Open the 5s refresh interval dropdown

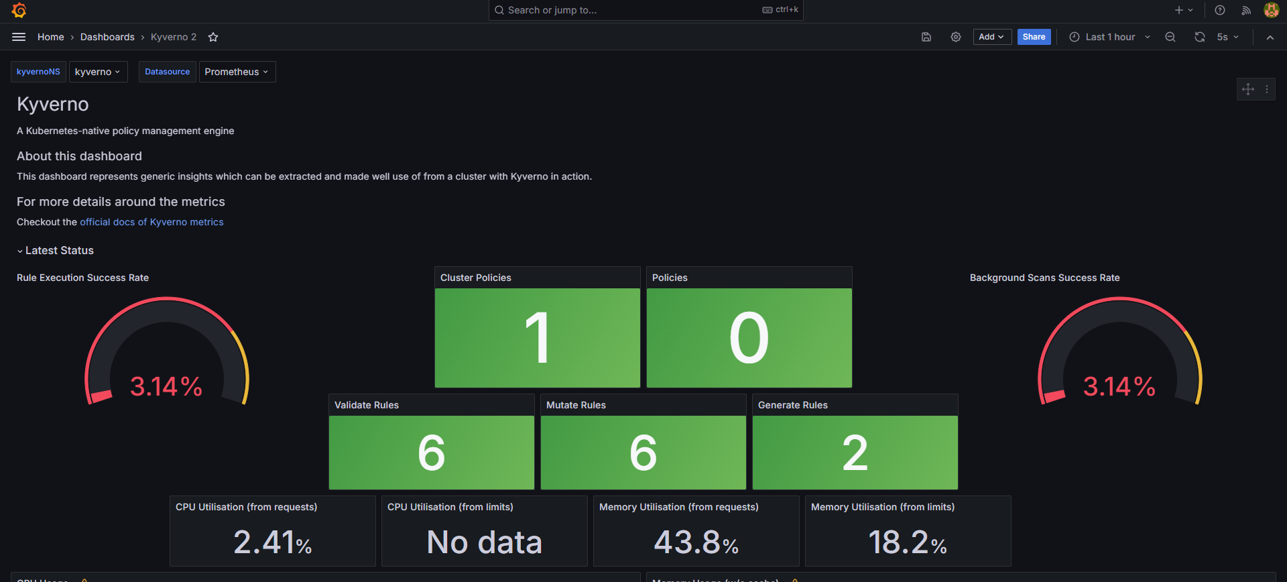[x=1228, y=37]
